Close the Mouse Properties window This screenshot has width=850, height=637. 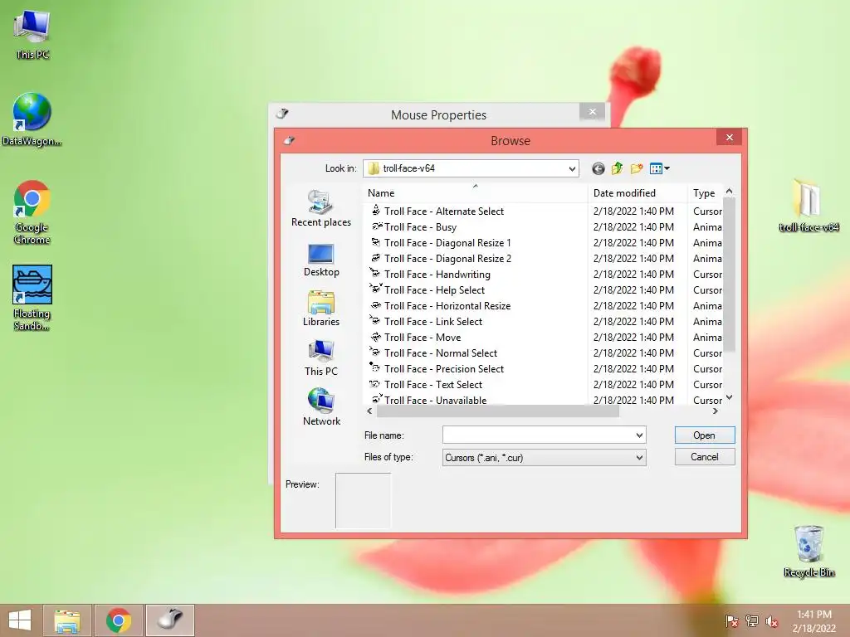pos(592,112)
